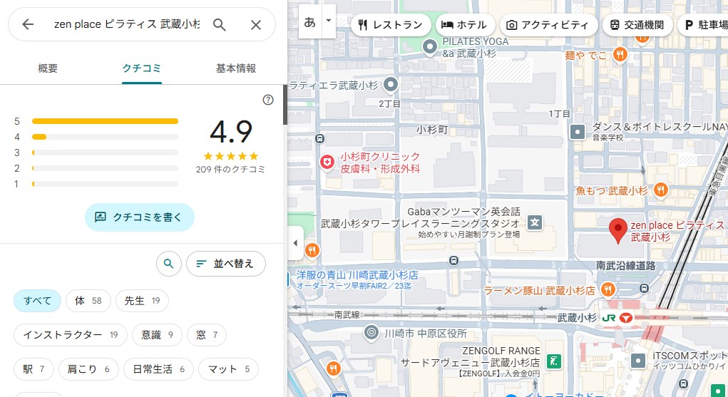Click the クチコミを書く button
Image resolution: width=728 pixels, height=397 pixels.
coord(139,217)
